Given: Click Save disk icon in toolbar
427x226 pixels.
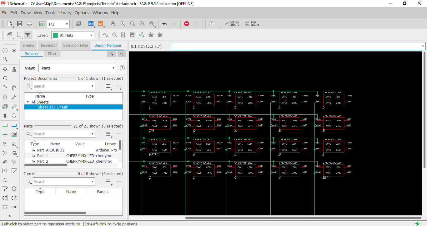Looking at the screenshot, I should tap(20, 24).
